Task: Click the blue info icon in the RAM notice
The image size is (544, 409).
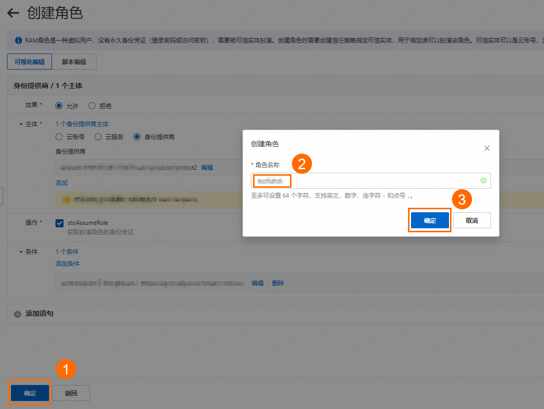Action: click(18, 41)
